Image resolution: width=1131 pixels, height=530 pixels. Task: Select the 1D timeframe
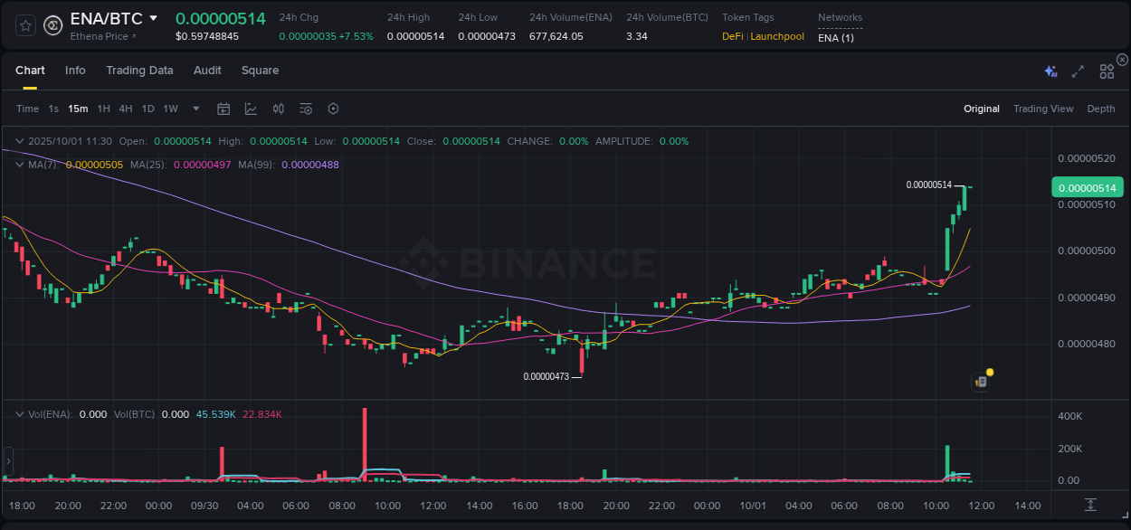click(147, 108)
